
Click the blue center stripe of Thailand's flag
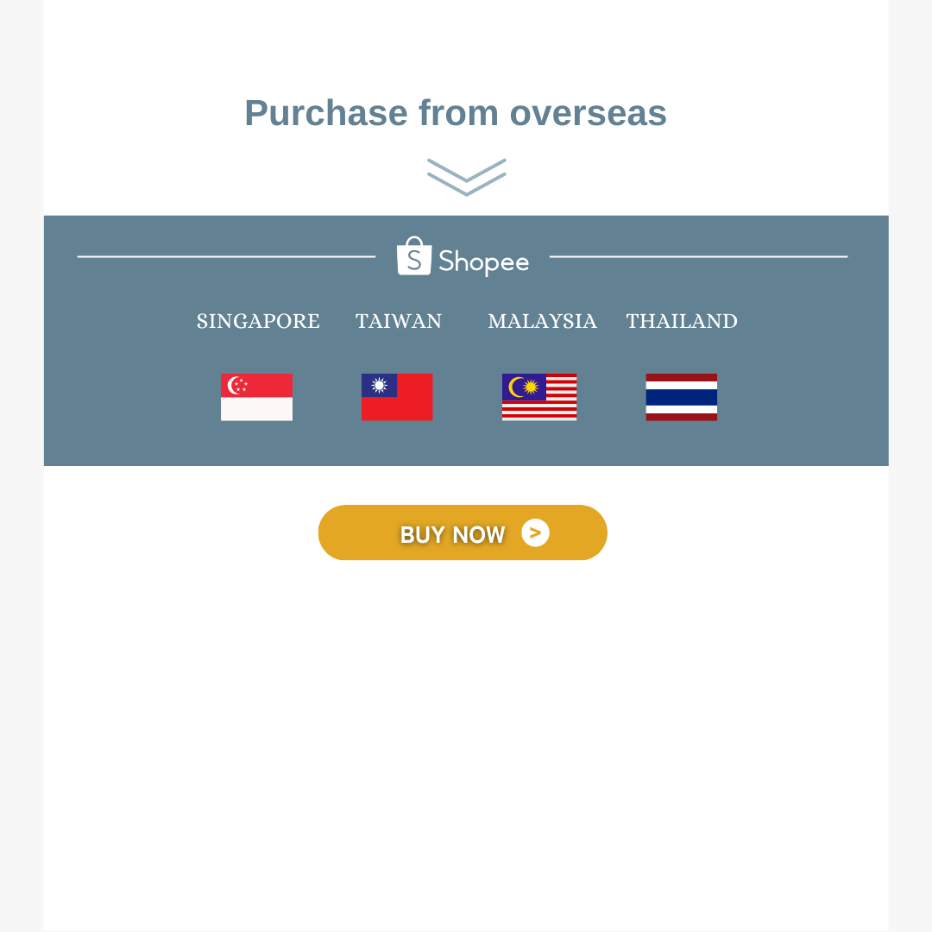coord(681,397)
